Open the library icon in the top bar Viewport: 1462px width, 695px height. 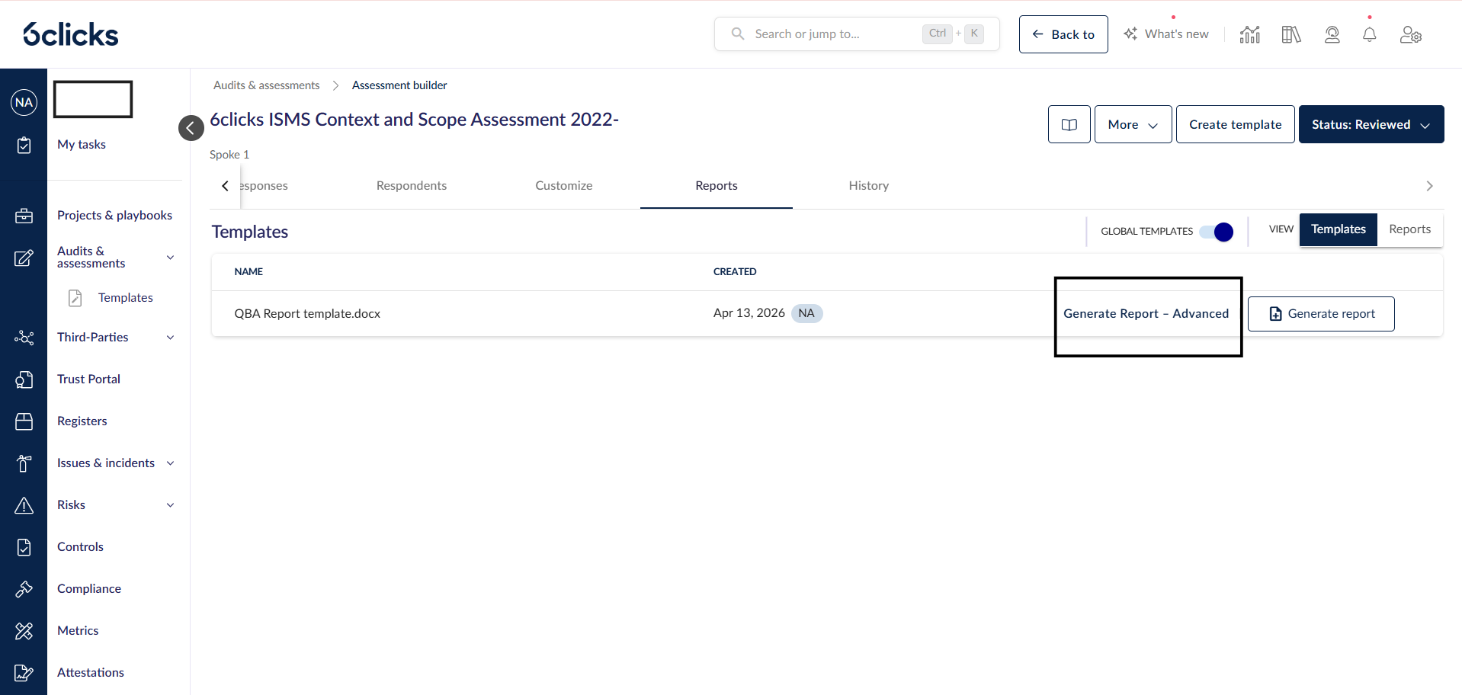[x=1290, y=34]
